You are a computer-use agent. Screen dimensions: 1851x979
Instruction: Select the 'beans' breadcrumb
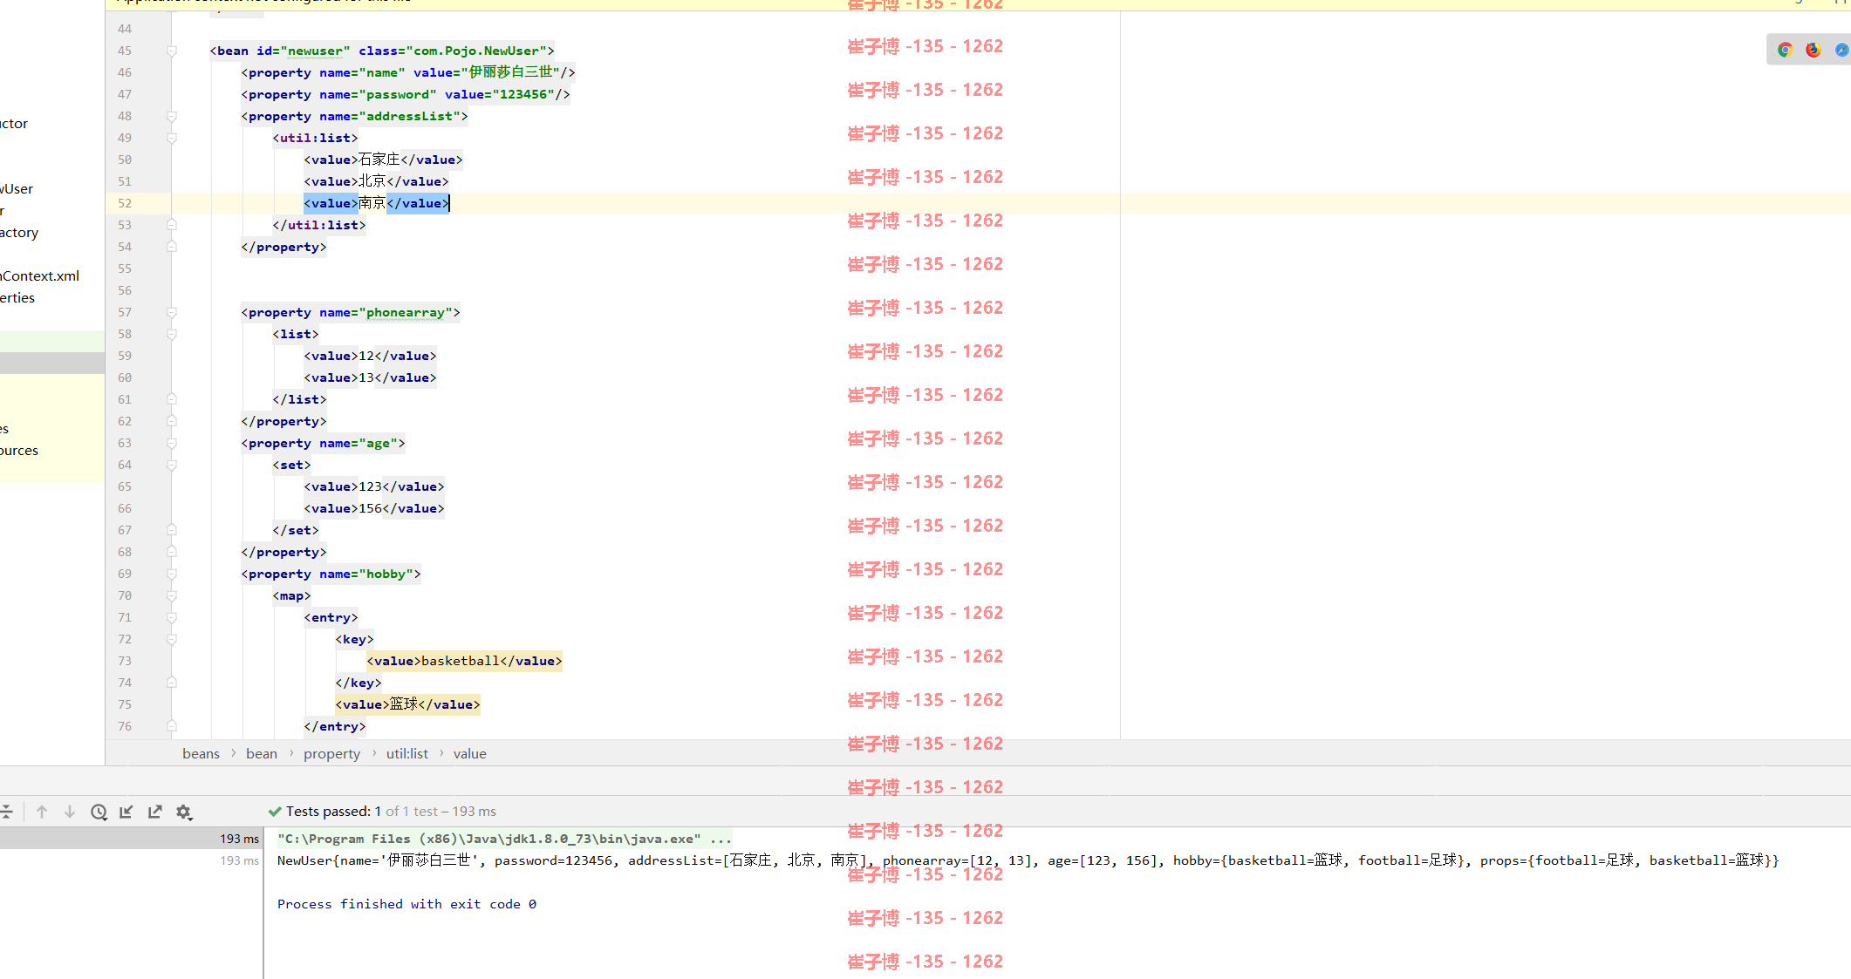pos(201,753)
